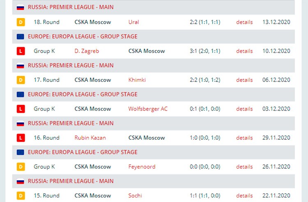Click the D badge for Feyenoord match
The image size is (308, 202).
click(x=21, y=167)
